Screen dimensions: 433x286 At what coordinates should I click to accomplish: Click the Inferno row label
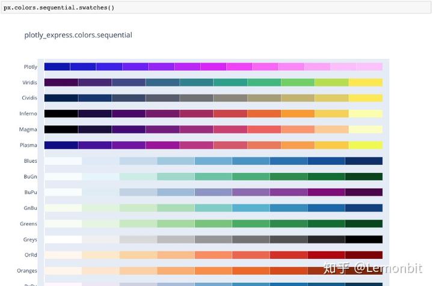29,114
